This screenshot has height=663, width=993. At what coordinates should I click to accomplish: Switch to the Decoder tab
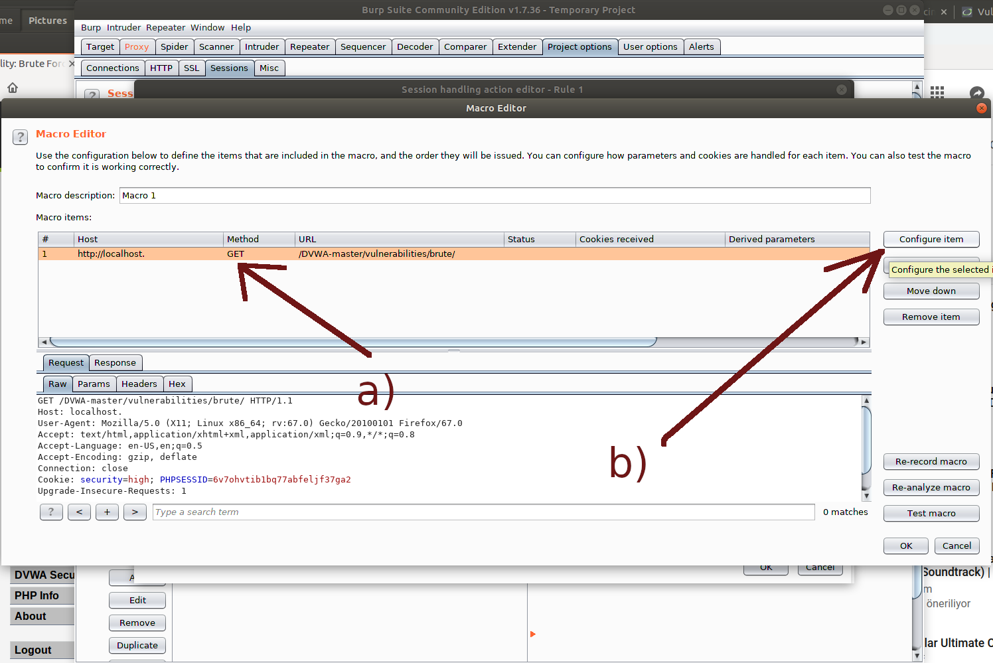(415, 46)
